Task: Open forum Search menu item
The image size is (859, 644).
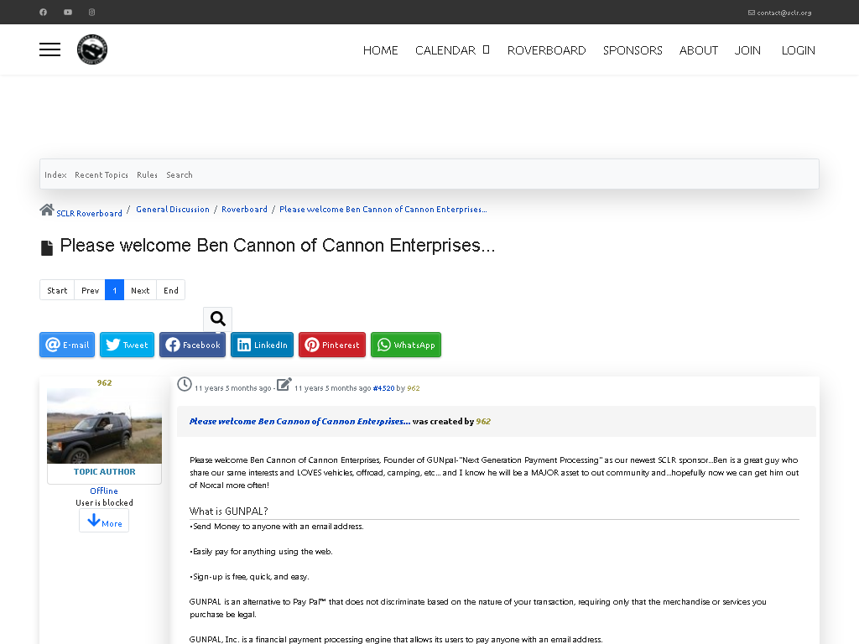Action: pos(180,174)
